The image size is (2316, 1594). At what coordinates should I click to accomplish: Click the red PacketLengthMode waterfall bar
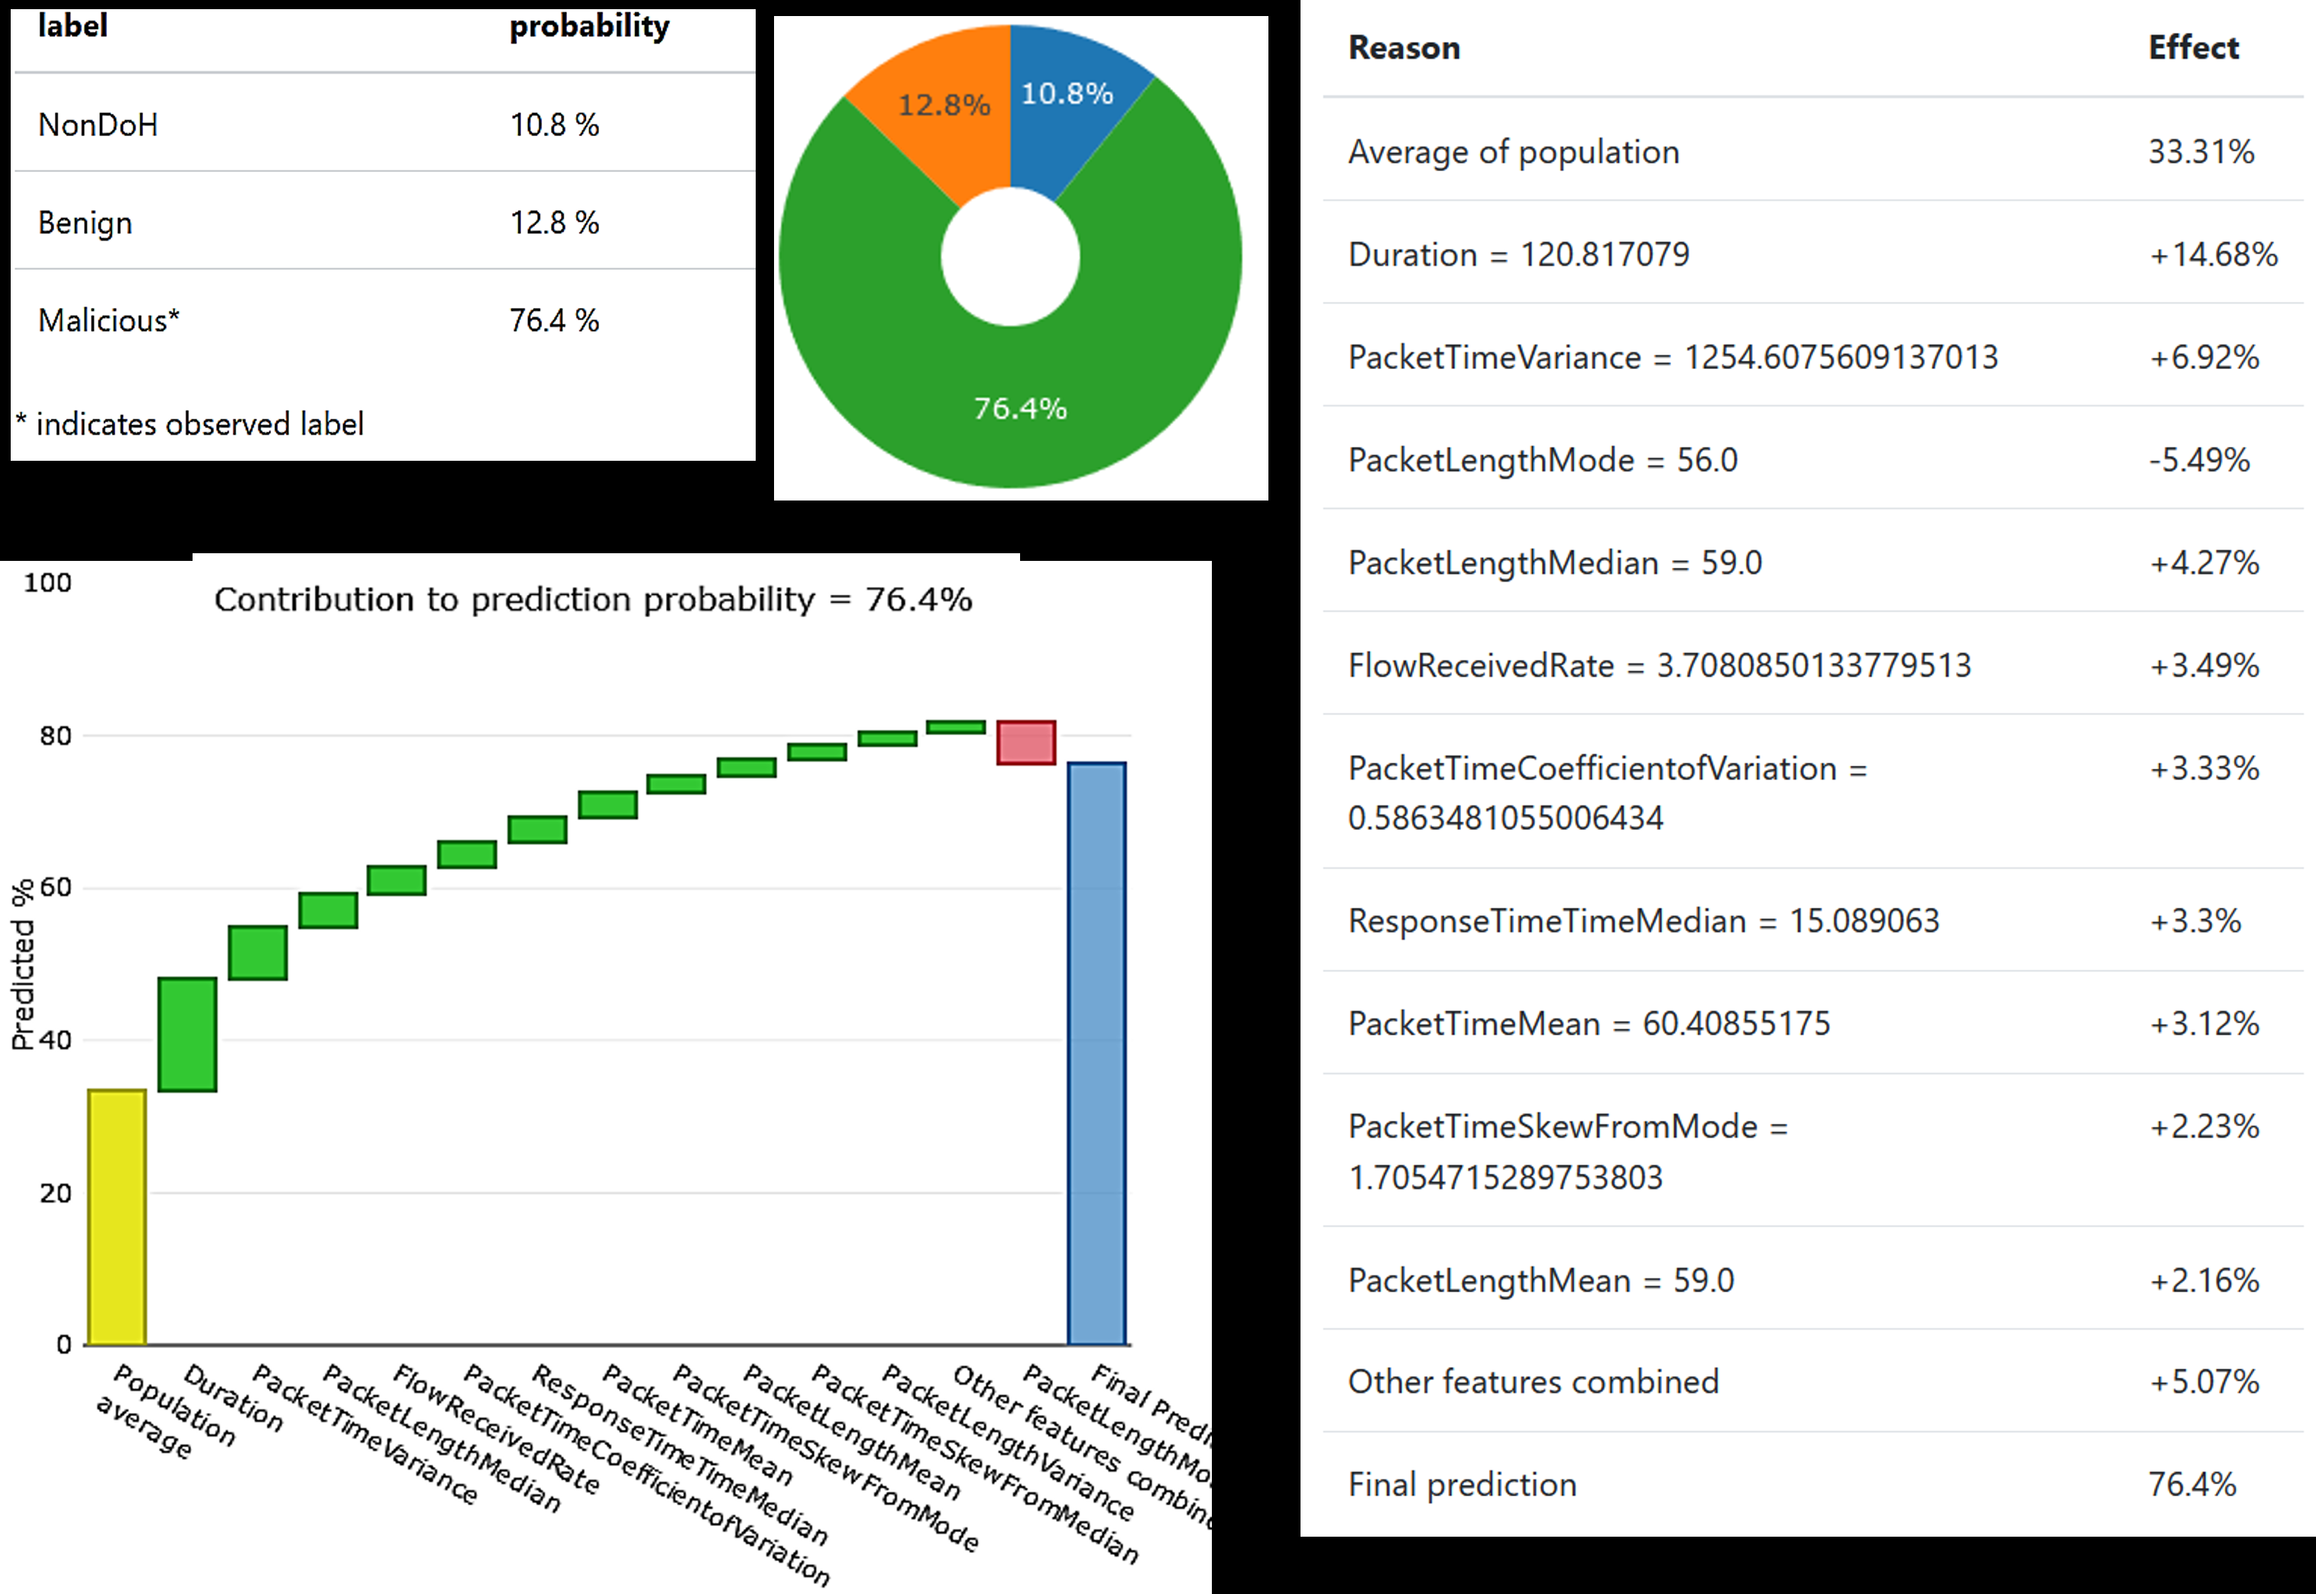pyautogui.click(x=1025, y=742)
